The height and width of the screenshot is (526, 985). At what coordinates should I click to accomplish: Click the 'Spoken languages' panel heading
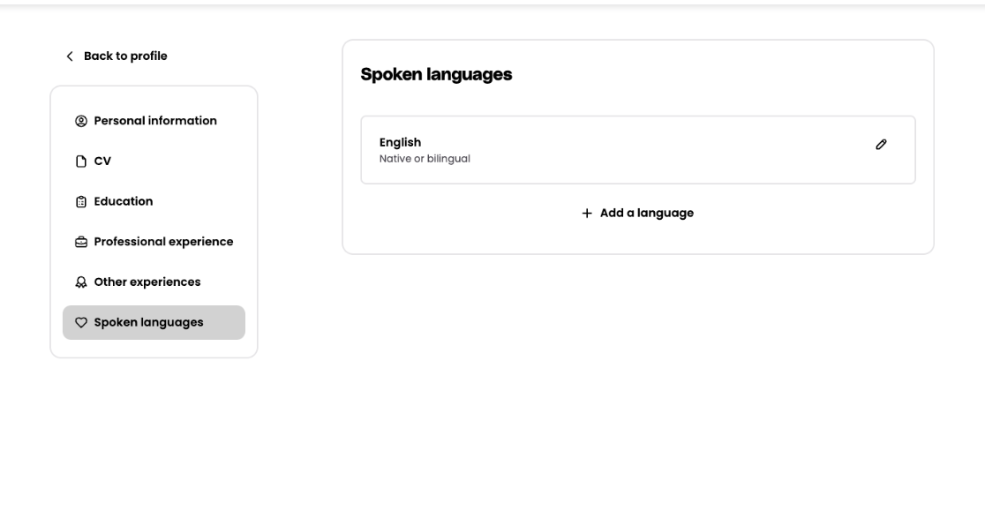pyautogui.click(x=436, y=75)
